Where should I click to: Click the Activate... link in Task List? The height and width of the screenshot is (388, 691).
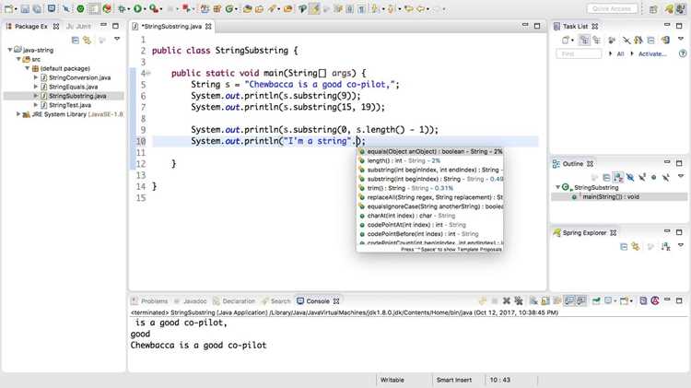click(652, 53)
